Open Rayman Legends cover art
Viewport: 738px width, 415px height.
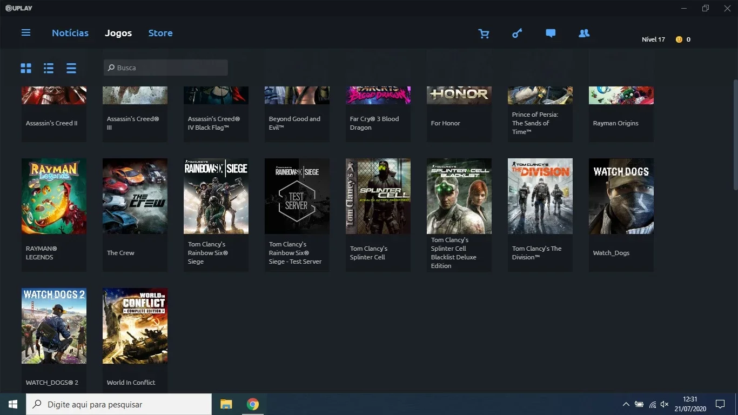click(54, 196)
